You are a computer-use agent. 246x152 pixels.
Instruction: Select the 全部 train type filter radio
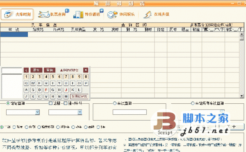pyautogui.click(x=2, y=127)
